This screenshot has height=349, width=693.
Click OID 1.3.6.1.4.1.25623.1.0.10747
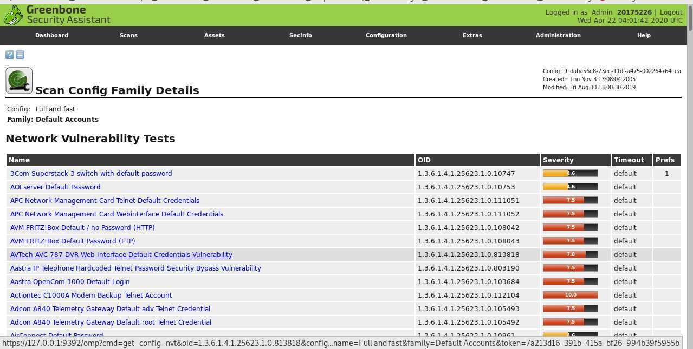[467, 174]
